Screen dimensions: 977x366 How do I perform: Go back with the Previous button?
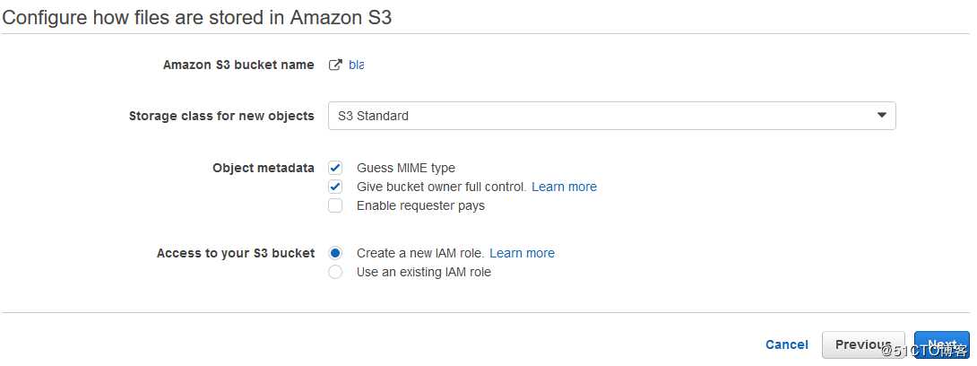863,344
